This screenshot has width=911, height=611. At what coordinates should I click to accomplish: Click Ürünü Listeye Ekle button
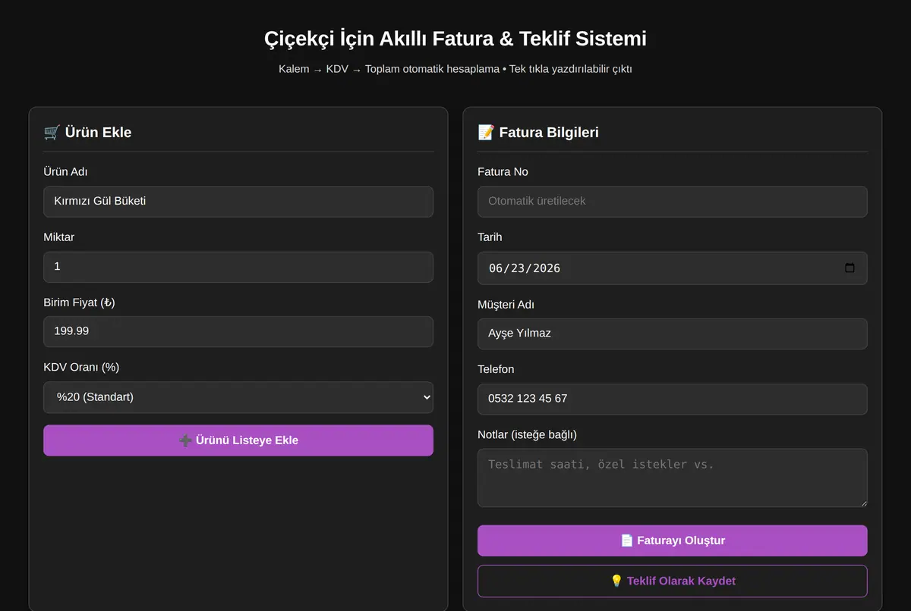pos(238,440)
